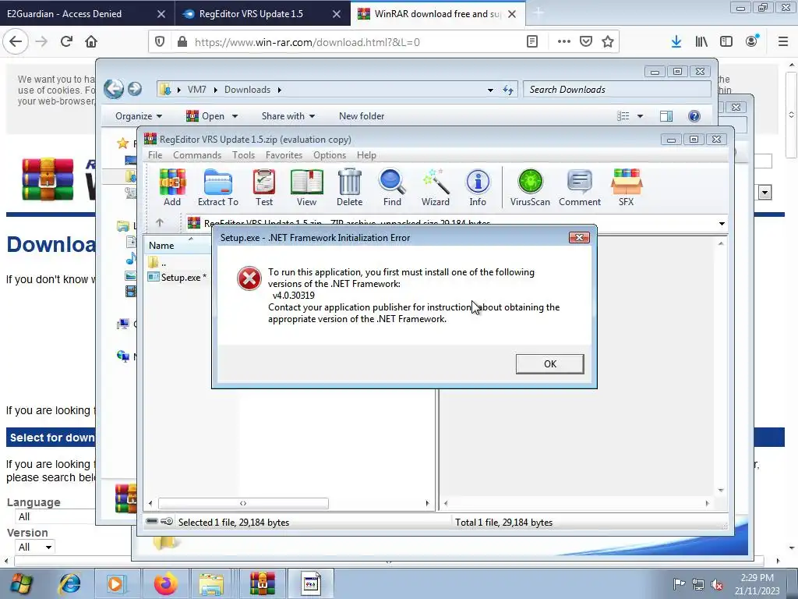
Task: Toggle the Firefox sidebar icon
Action: coord(726,42)
